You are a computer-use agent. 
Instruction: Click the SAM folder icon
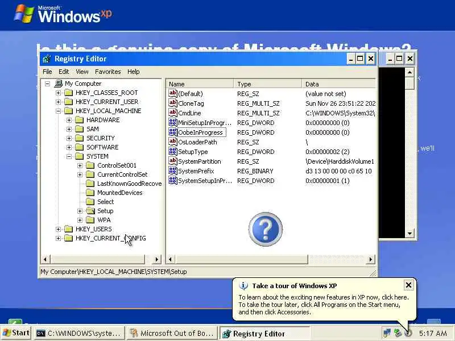point(79,129)
